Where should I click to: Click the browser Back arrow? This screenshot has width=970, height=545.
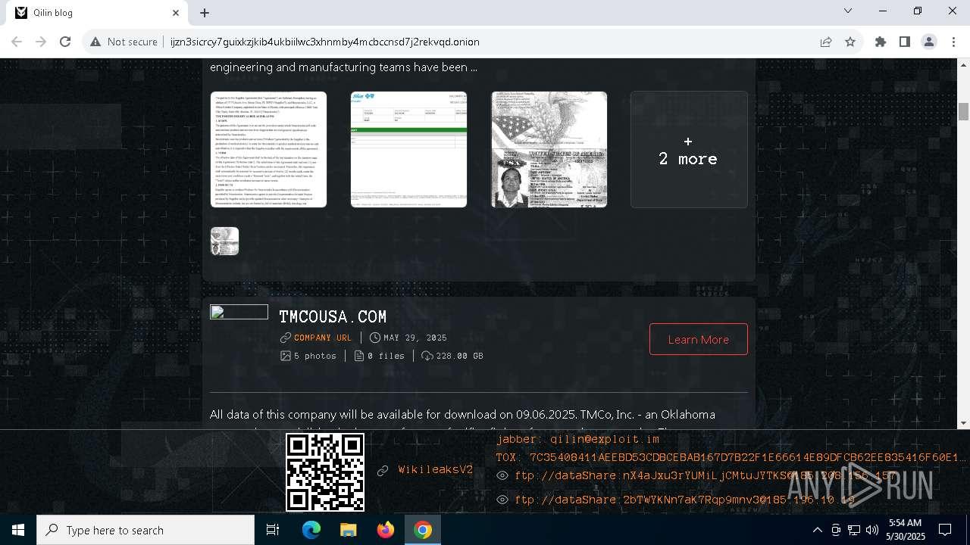[17, 42]
